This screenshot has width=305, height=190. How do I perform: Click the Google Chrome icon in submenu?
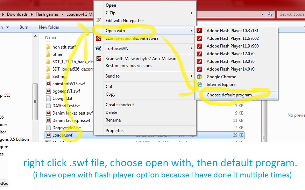pos(199,77)
